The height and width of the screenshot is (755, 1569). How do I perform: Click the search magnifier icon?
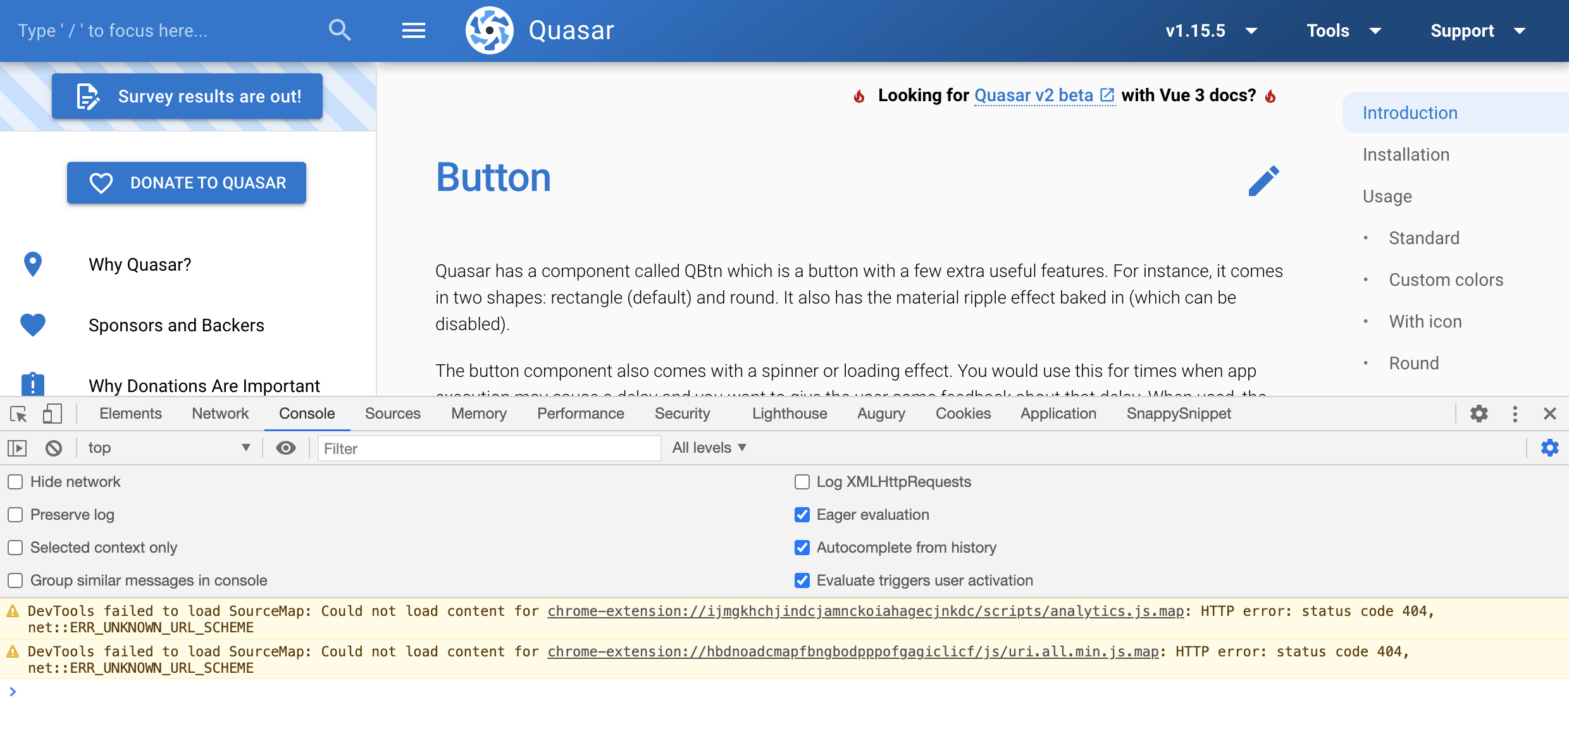340,30
